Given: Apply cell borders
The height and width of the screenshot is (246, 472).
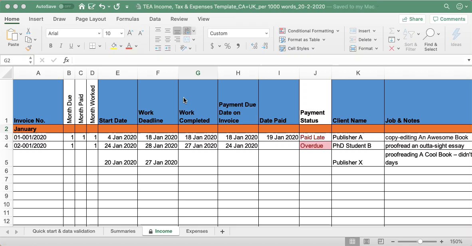Looking at the screenshot, I should click(x=92, y=46).
